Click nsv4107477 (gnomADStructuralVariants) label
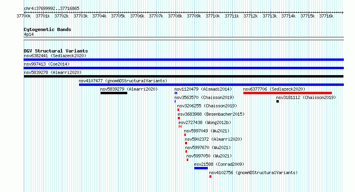 (x=123, y=81)
